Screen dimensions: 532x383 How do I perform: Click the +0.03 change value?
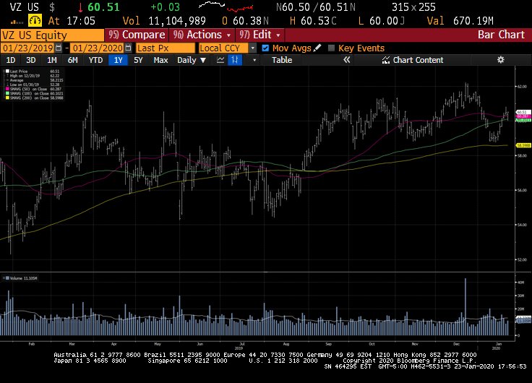(x=165, y=7)
